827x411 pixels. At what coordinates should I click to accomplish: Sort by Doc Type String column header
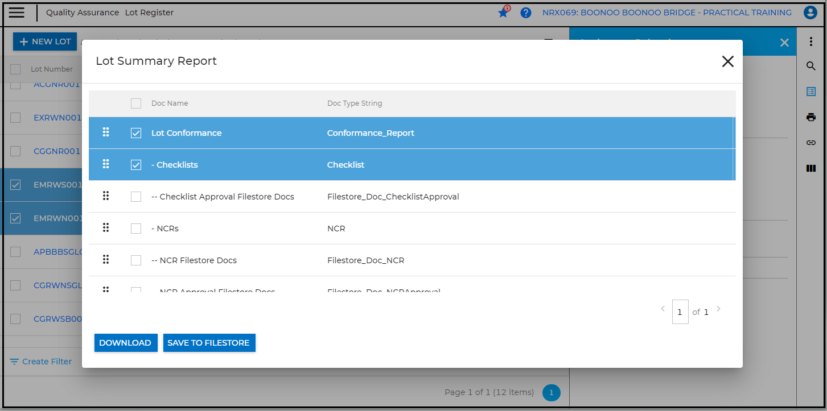[x=355, y=103]
